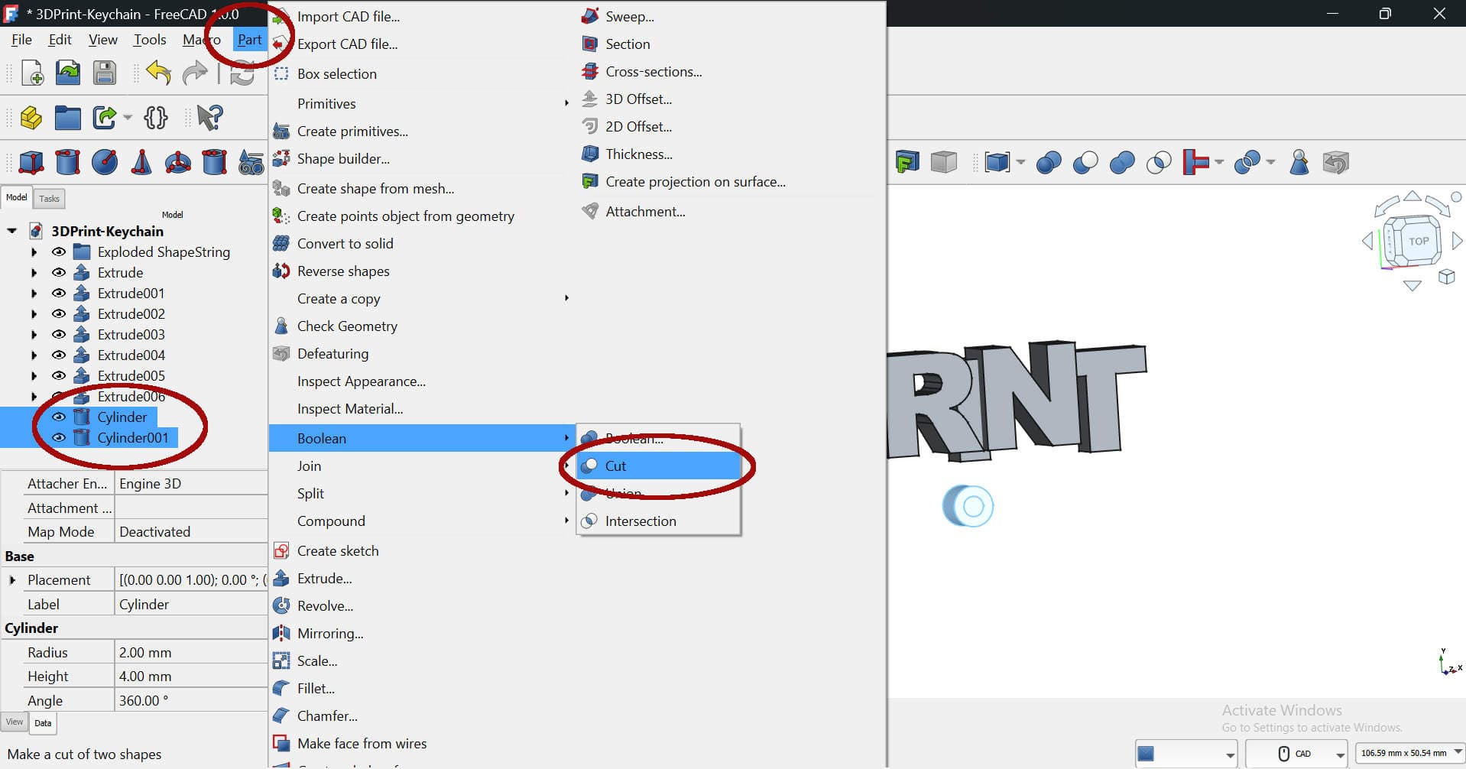Toggle Extrude005 visibility eye
The width and height of the screenshot is (1466, 769).
(x=58, y=375)
